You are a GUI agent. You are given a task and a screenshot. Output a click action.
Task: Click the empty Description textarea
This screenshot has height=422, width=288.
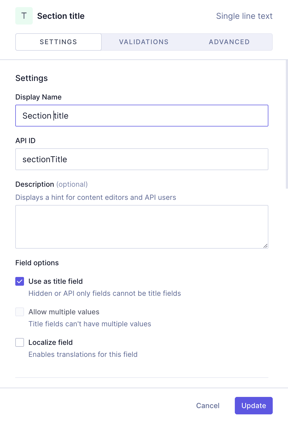coord(142,226)
